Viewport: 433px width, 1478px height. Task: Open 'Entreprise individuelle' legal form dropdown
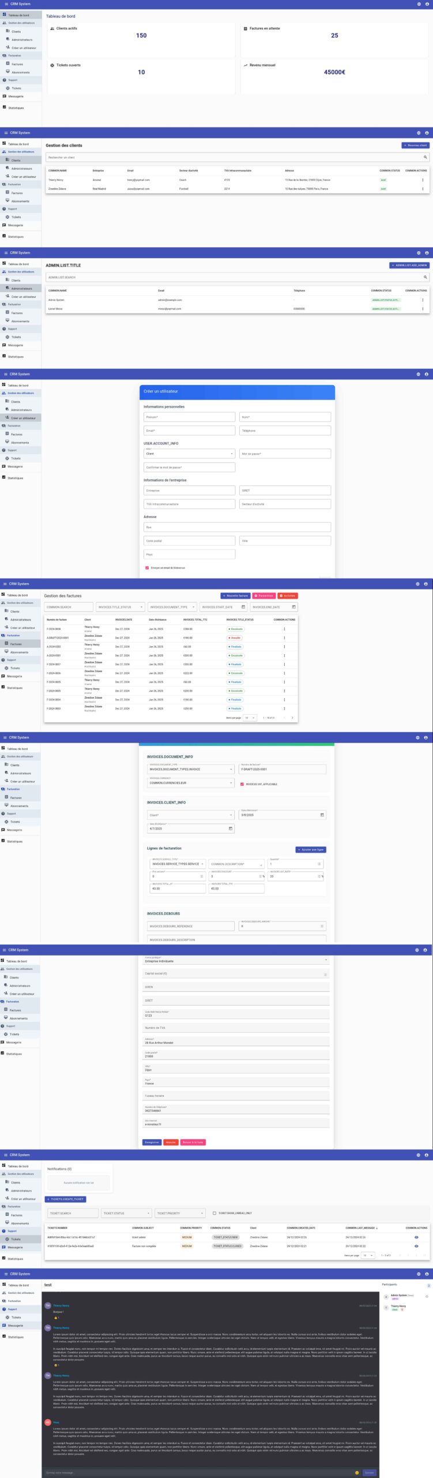click(236, 961)
